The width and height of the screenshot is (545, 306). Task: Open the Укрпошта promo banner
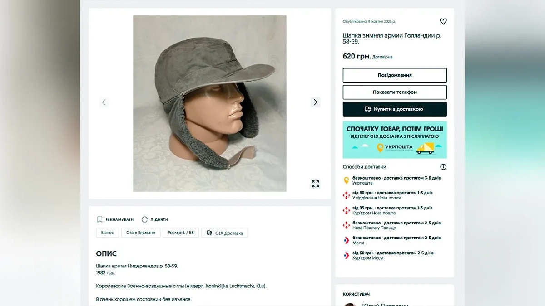(395, 140)
